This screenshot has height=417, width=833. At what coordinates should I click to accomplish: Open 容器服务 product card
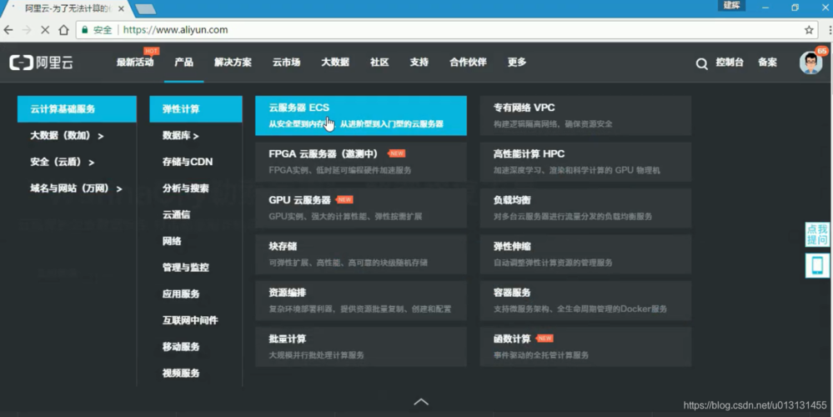[x=585, y=300]
